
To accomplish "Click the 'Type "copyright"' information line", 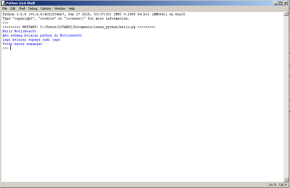I will [66, 18].
